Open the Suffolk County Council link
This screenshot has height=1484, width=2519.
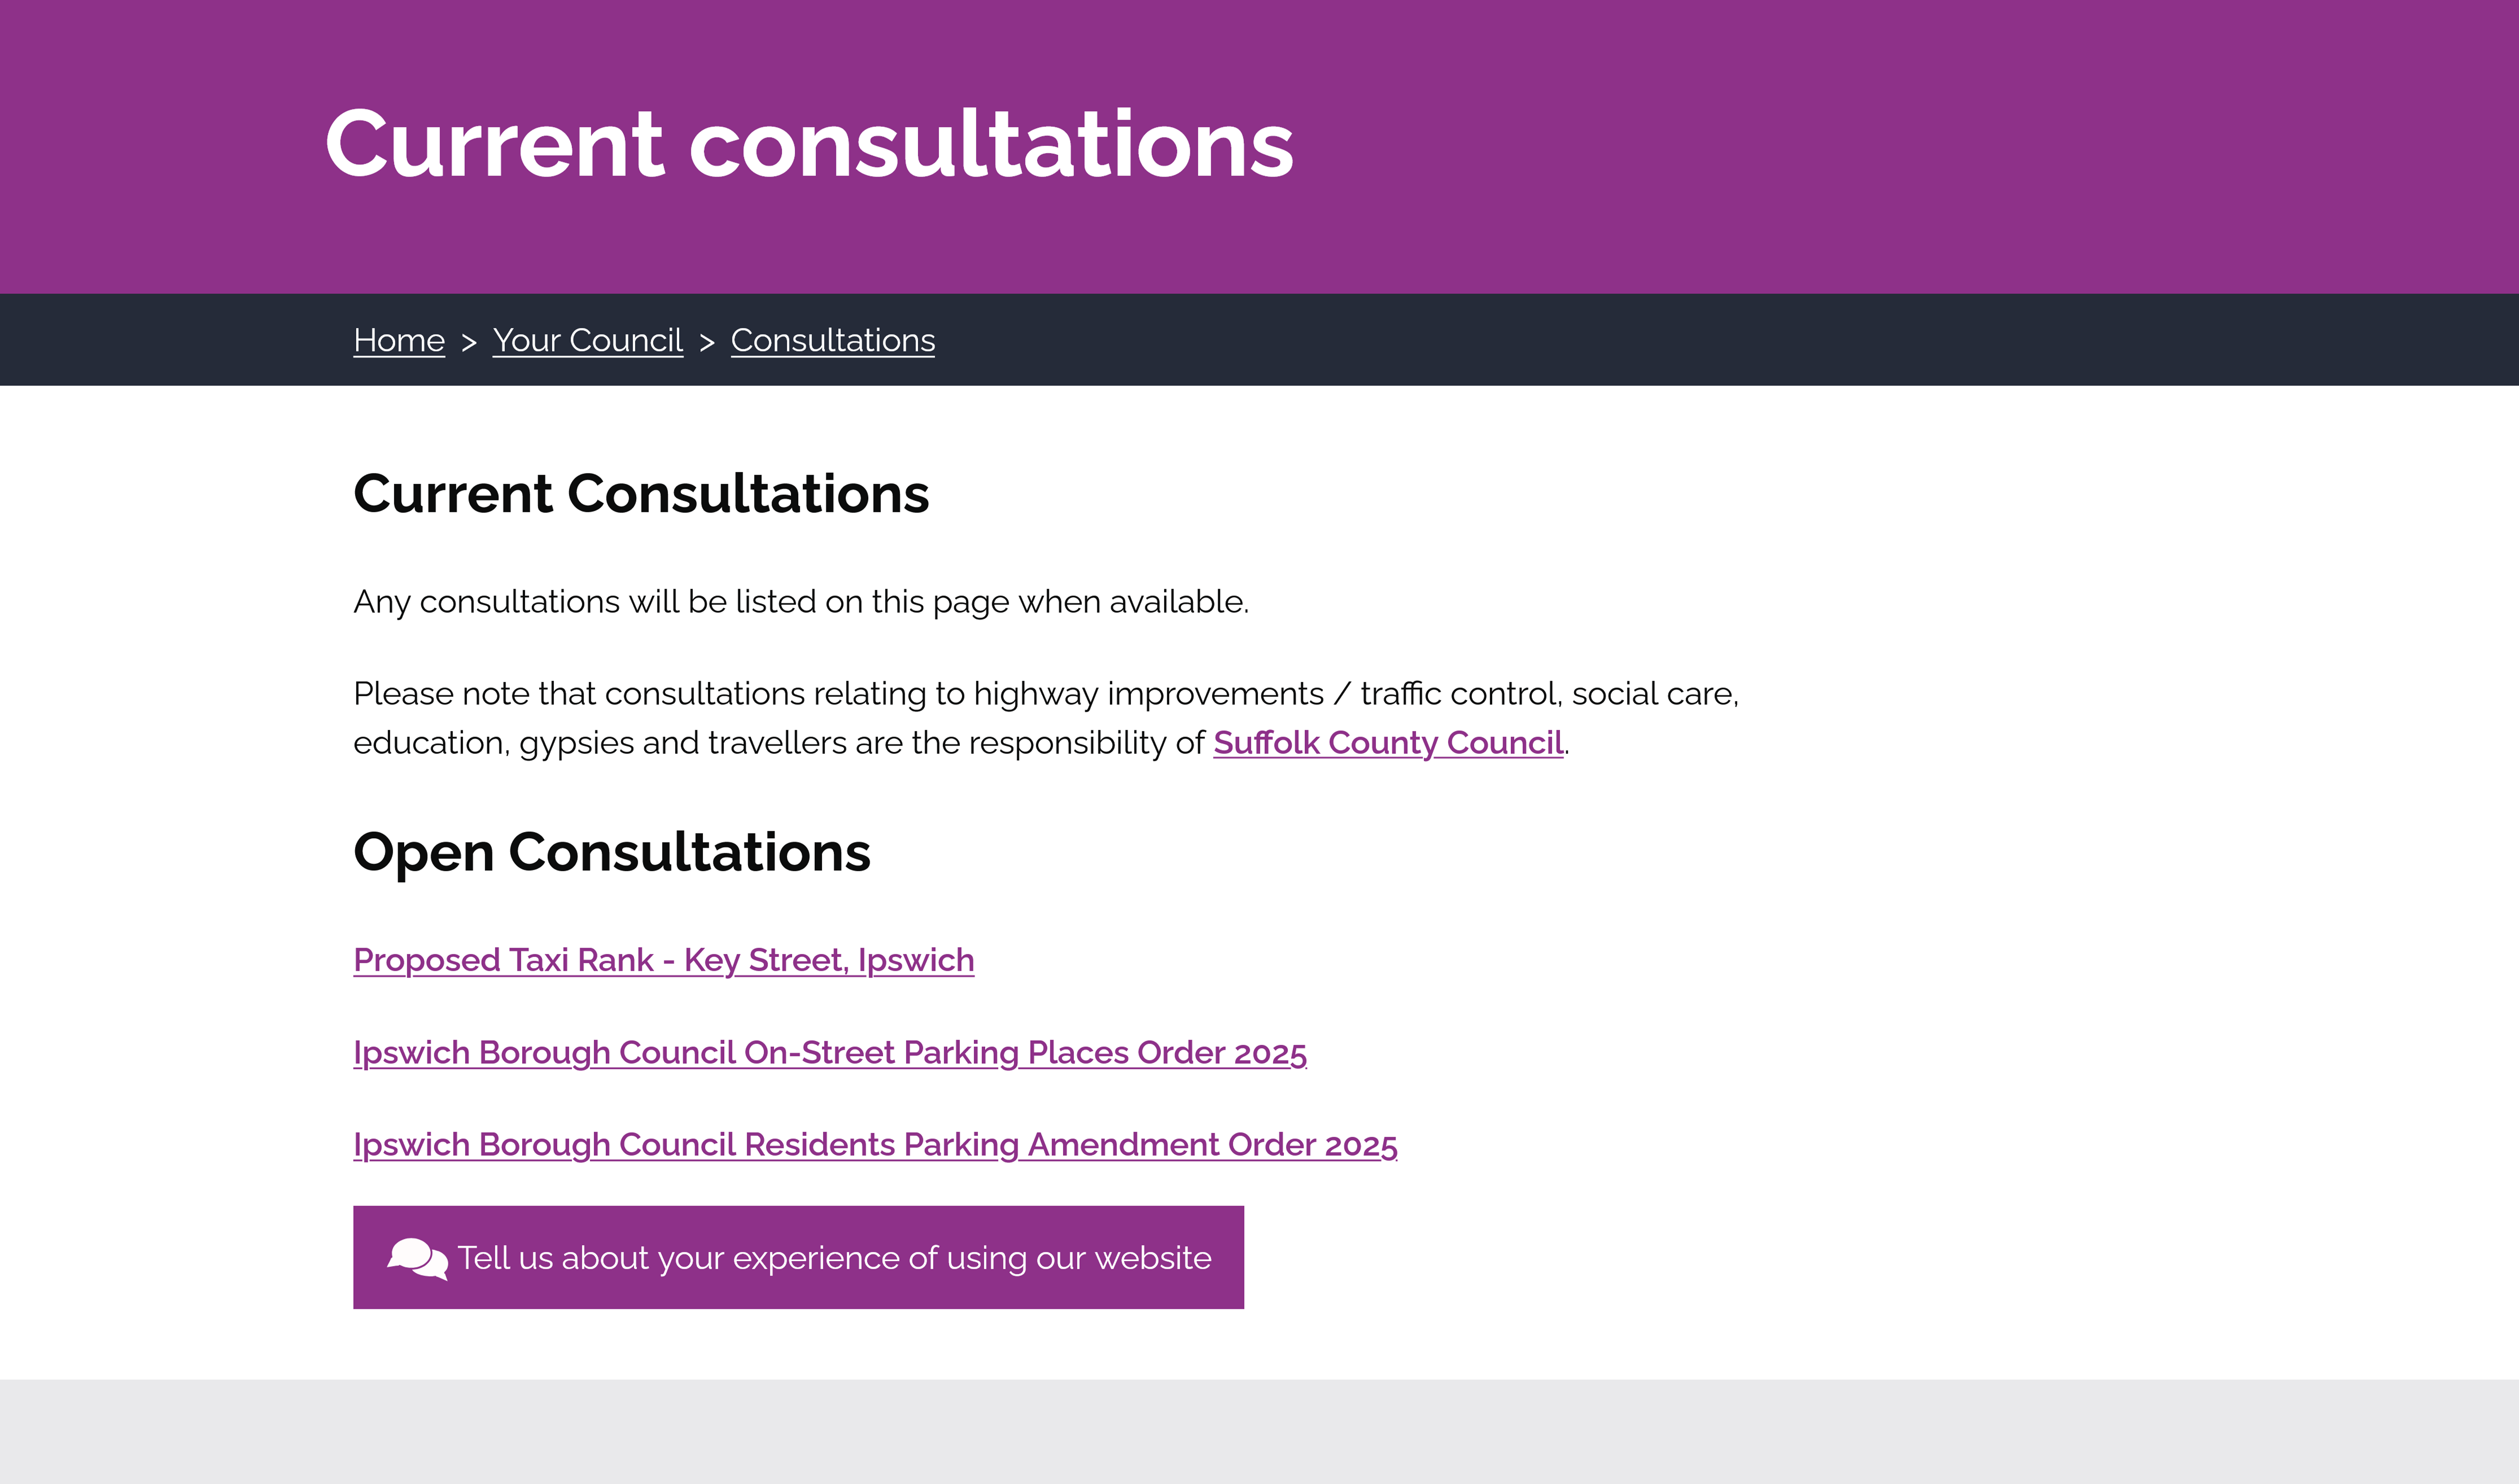pos(1387,743)
